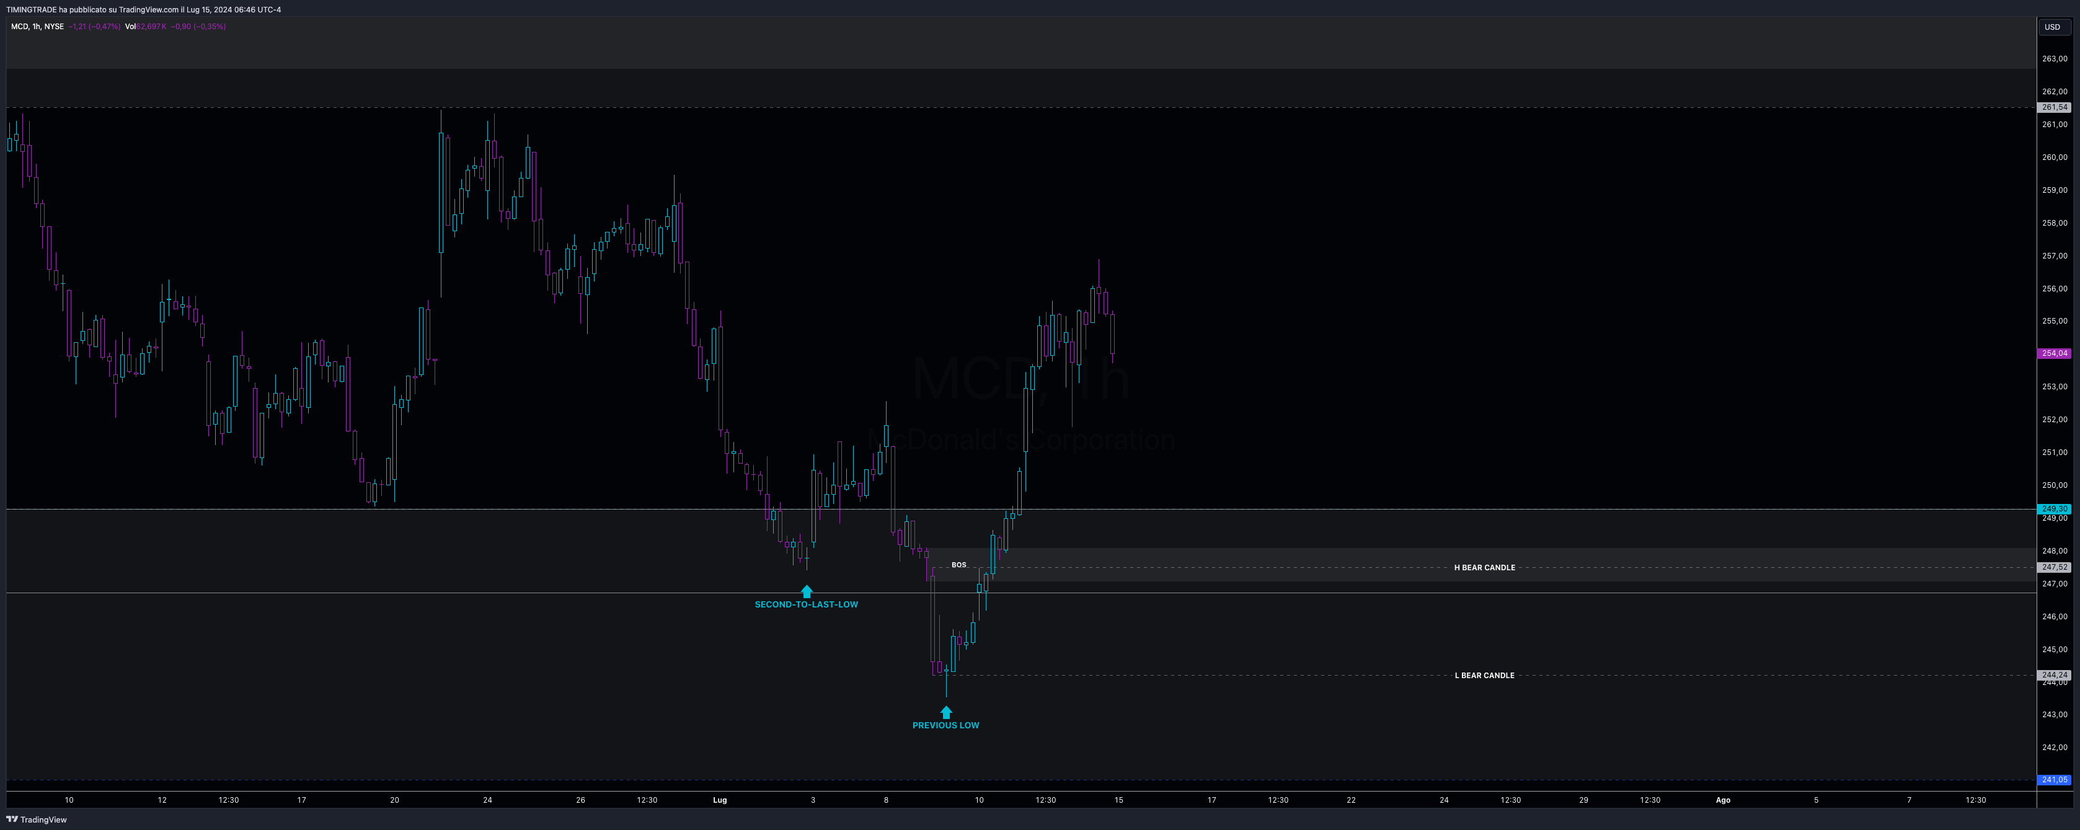
Task: Click the 255,00 price scale value
Action: (x=2054, y=321)
